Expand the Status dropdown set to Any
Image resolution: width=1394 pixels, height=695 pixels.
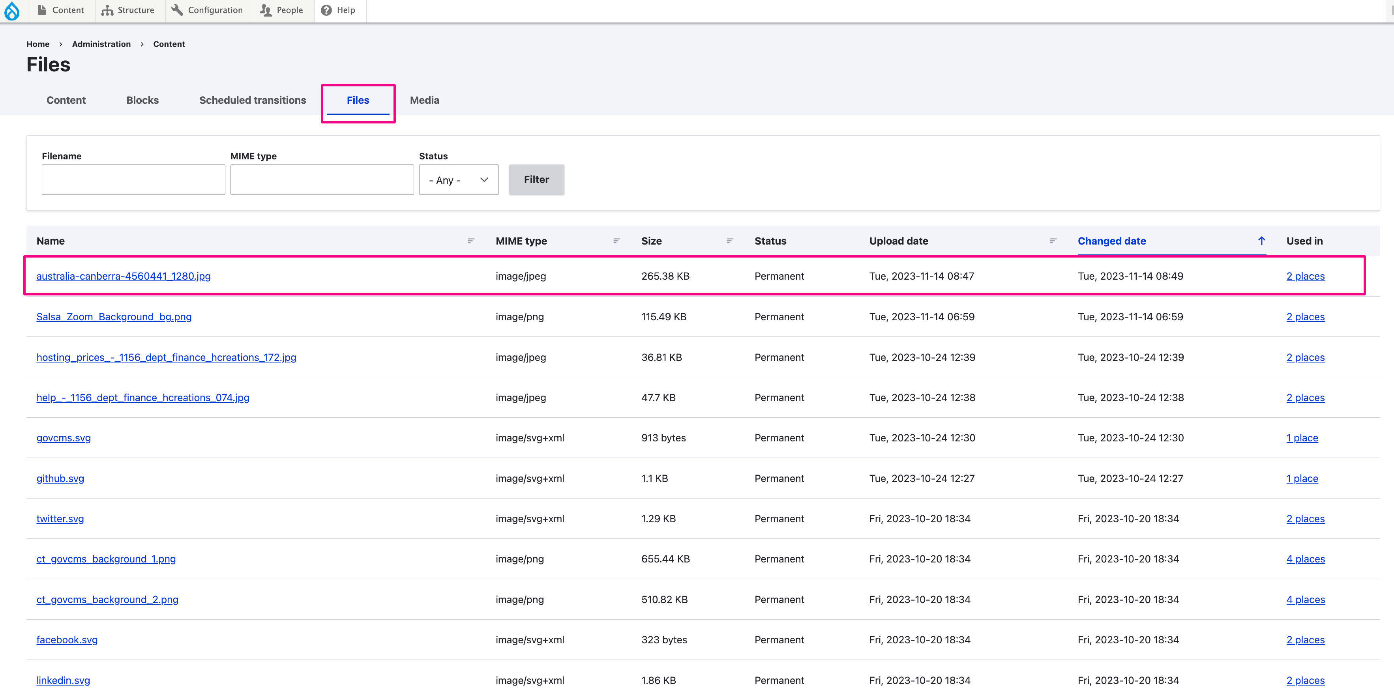[x=458, y=180]
